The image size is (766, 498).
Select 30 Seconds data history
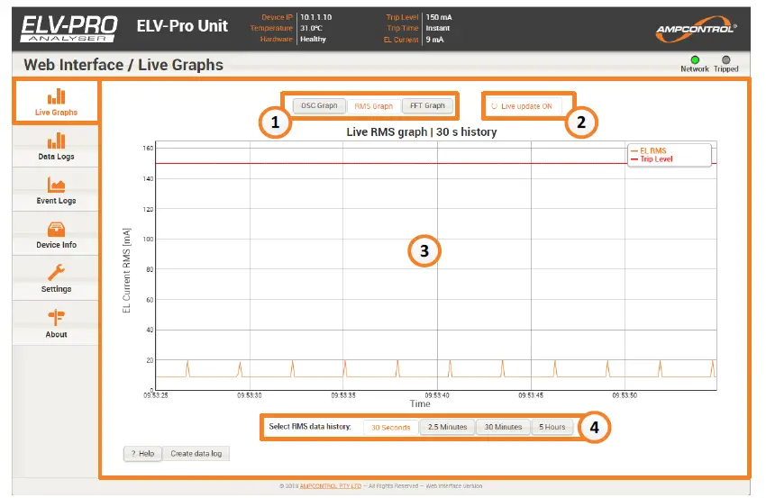pos(391,427)
